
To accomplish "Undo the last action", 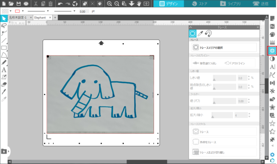I will click(60, 4).
